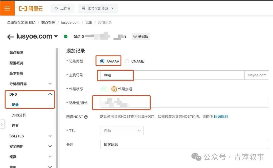Open the 工作台 workbench home
The width and height of the screenshot is (273, 168).
pyautogui.click(x=62, y=8)
